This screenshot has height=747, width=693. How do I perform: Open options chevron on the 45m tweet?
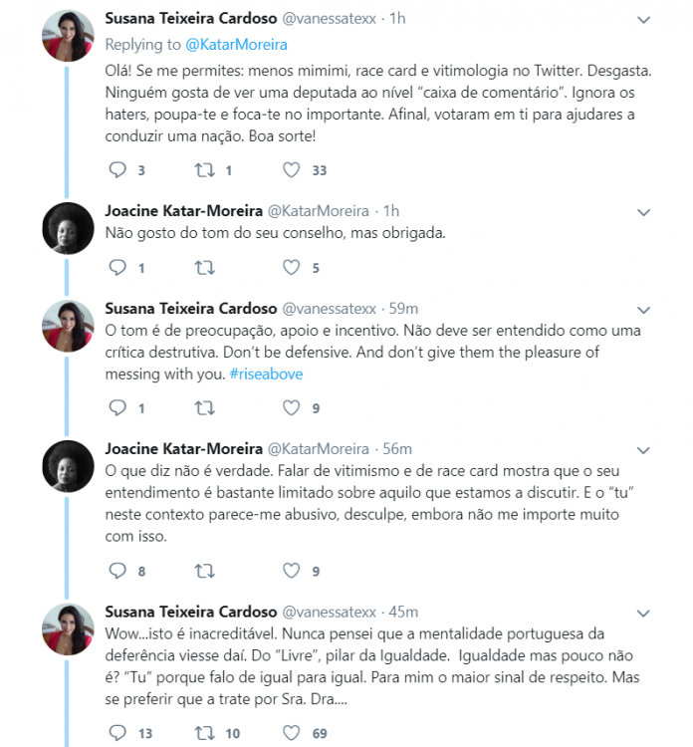click(643, 614)
